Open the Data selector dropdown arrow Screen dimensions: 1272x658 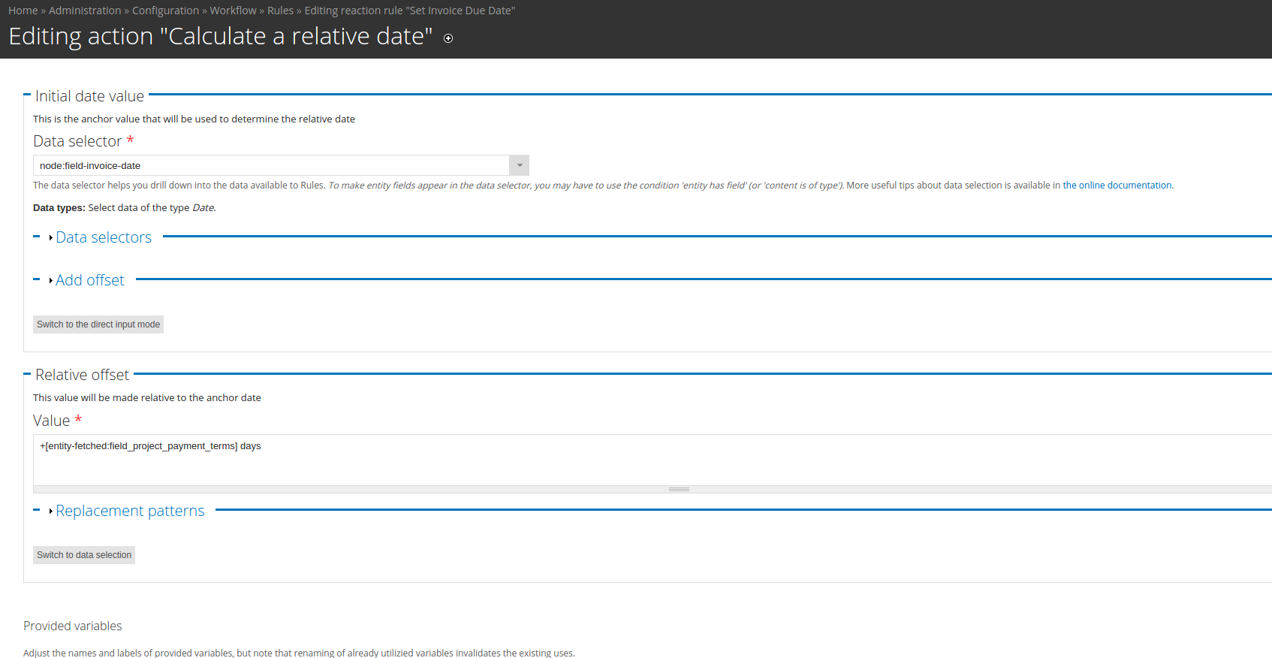519,165
